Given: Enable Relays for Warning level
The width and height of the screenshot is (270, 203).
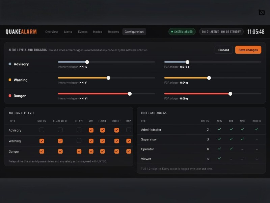Looking at the screenshot, I should [79, 141].
